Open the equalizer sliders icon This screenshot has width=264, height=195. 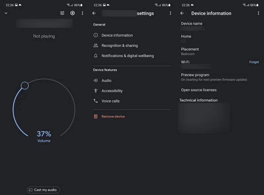pyautogui.click(x=62, y=13)
